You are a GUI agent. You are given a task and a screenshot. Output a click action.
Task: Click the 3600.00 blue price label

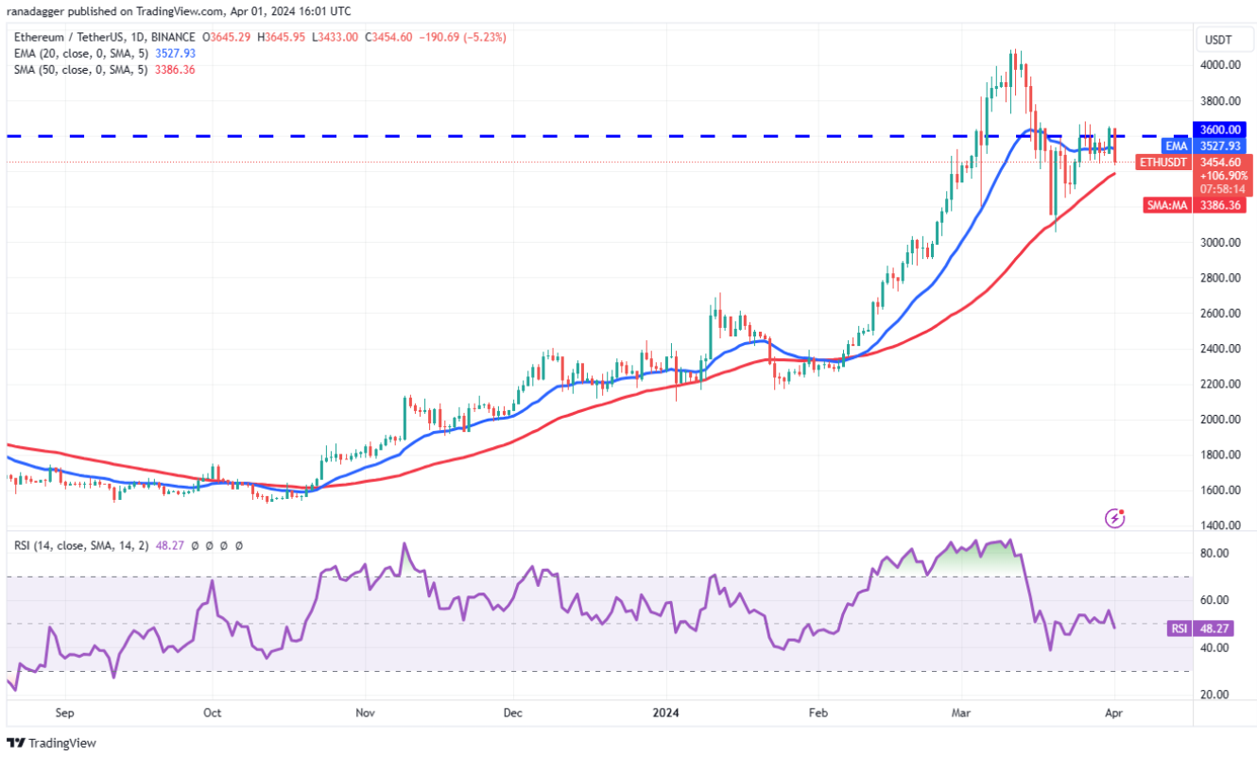point(1220,129)
